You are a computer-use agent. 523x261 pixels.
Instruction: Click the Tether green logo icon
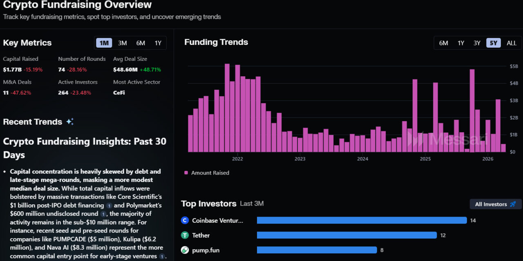click(184, 235)
